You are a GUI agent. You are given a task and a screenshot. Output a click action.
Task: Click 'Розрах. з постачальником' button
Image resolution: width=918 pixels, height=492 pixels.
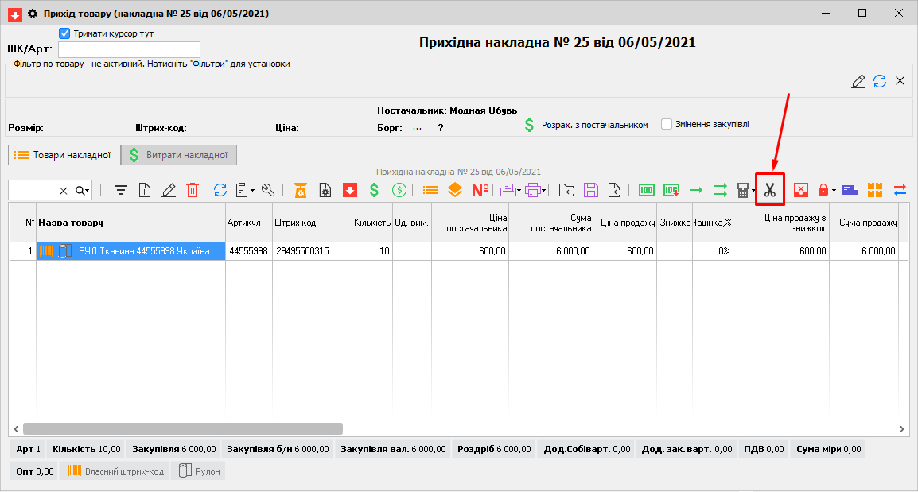[585, 125]
